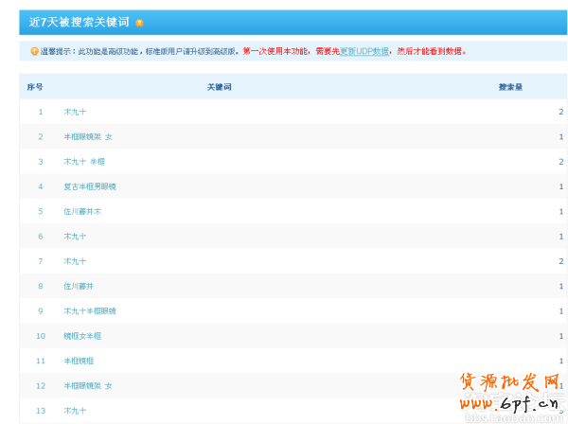Open keyword 木九十 半框 in row 3
568x424 pixels.
[84, 162]
